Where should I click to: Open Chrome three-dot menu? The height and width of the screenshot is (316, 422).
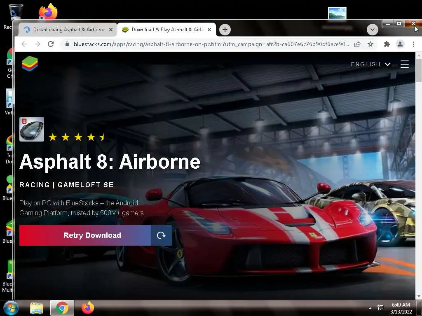pos(413,44)
